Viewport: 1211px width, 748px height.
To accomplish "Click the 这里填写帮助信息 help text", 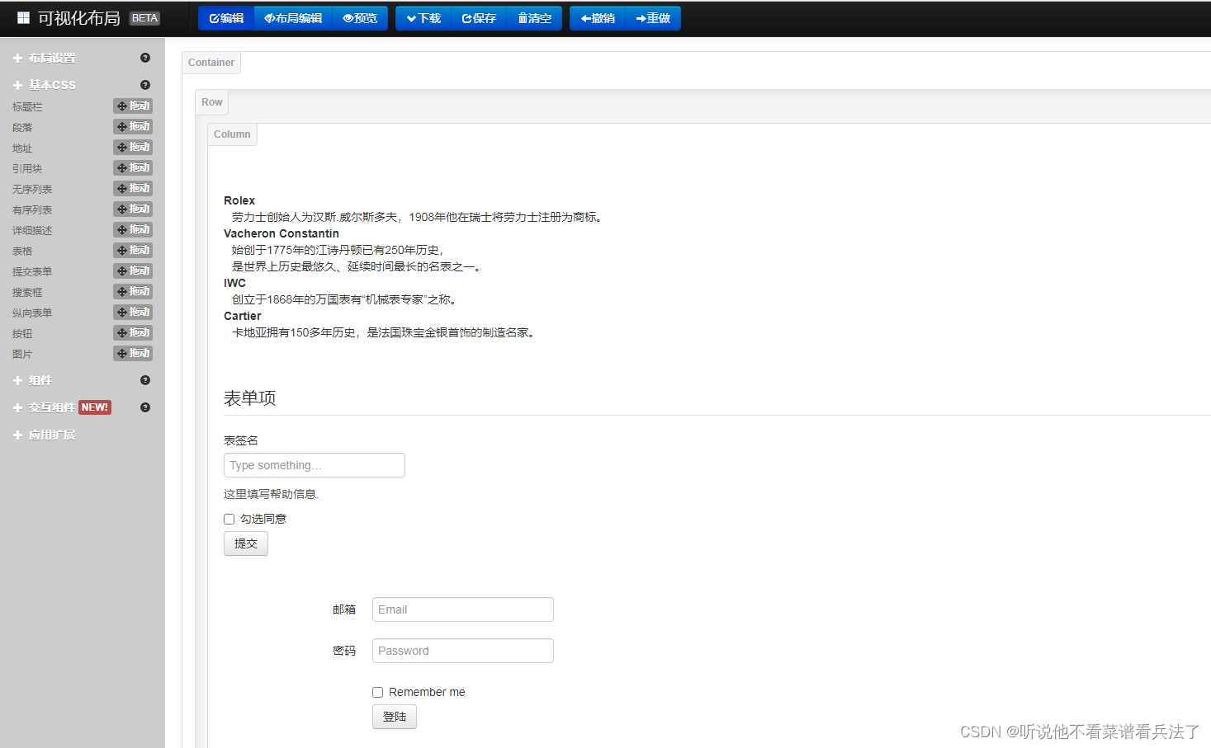I will click(271, 494).
